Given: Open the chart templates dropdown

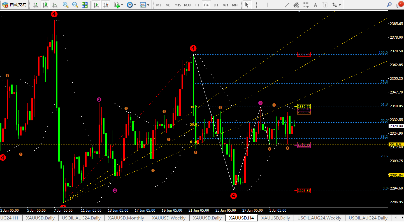Looking at the screenshot, I should 145,5.
